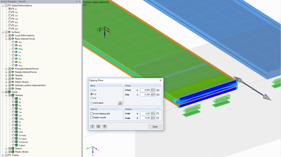This screenshot has width=281, height=157.
Task: Expand the Principal Internal Forces node
Action: [x=6, y=69]
